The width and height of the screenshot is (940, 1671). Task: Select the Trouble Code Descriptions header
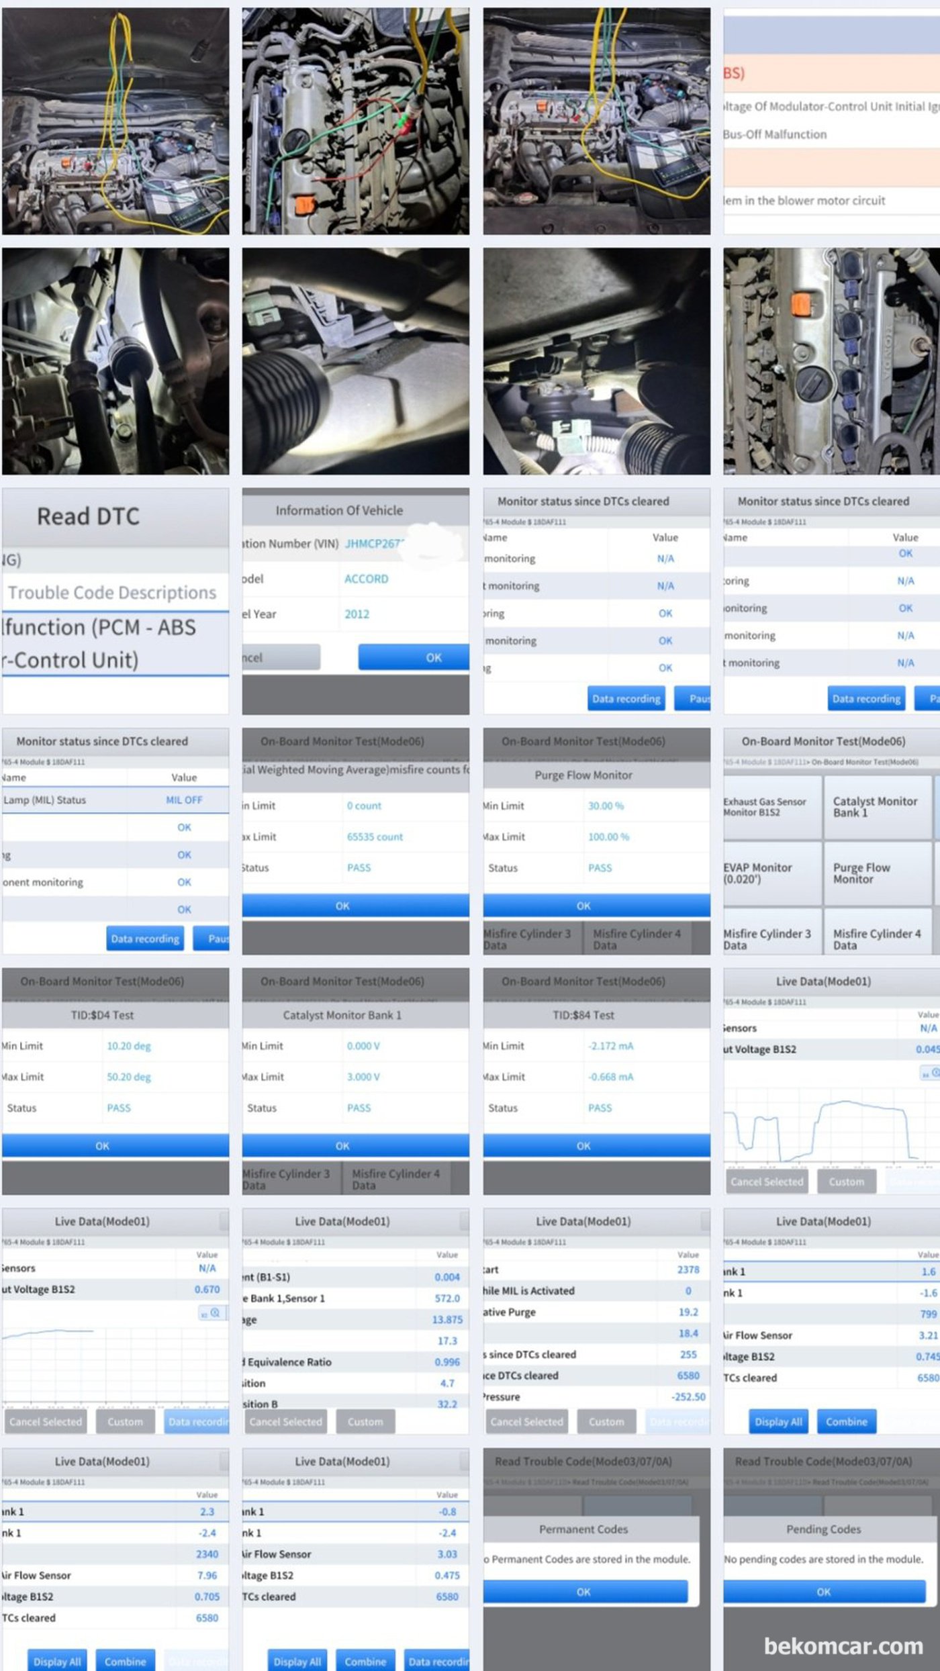112,592
